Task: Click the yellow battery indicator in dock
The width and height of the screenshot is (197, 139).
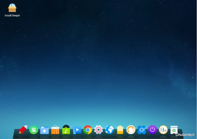Action: 120,130
